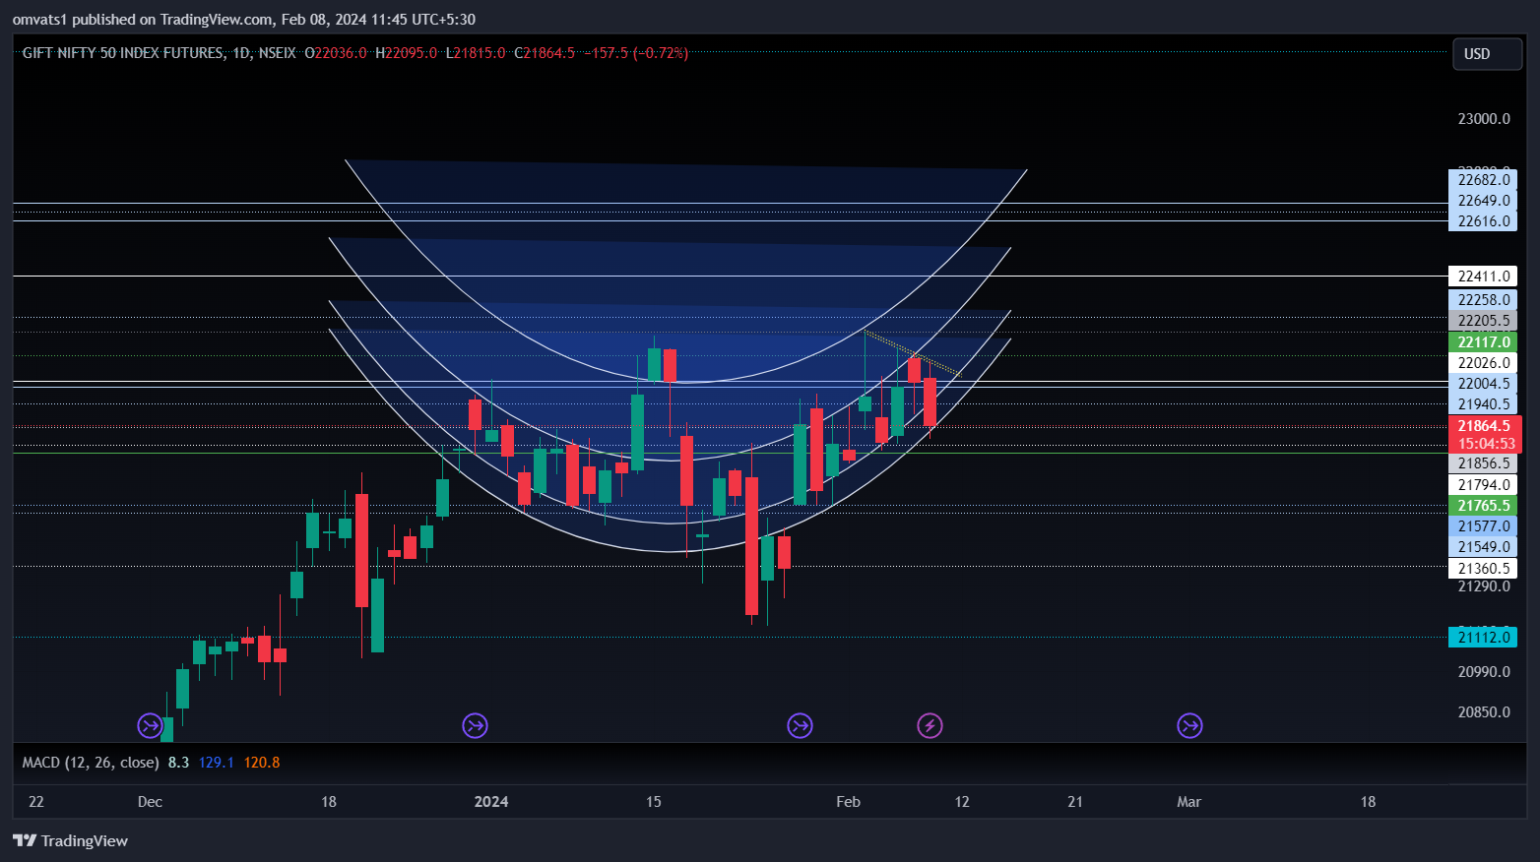The height and width of the screenshot is (862, 1540).
Task: Click the 1D interval in chart header
Action: pyautogui.click(x=241, y=53)
